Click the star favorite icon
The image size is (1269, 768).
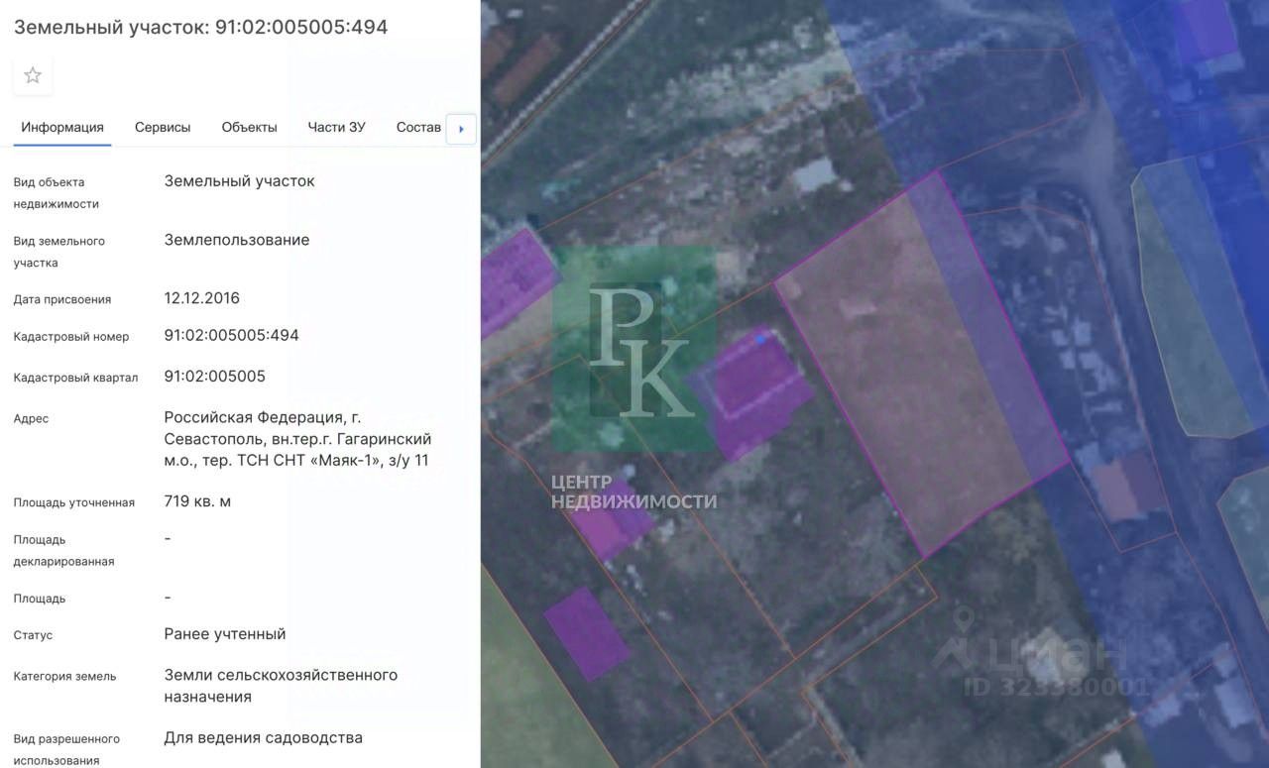33,75
